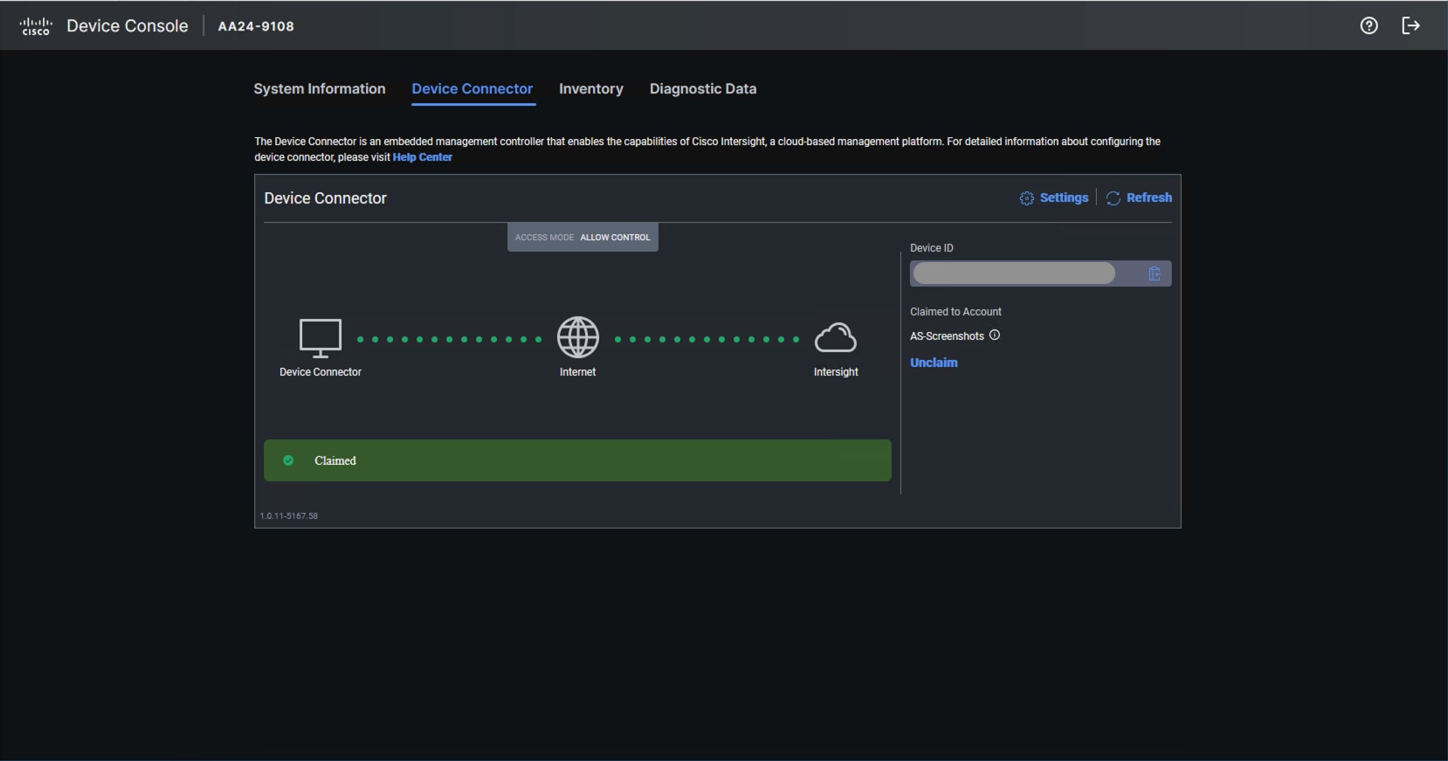Click the Refresh text button
The height and width of the screenshot is (761, 1448).
tap(1149, 197)
